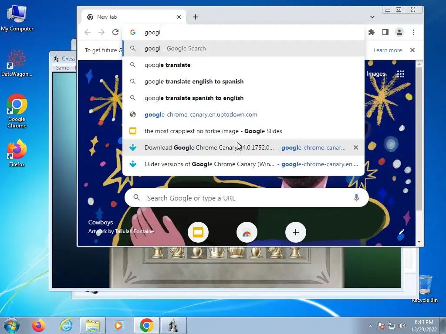Click the Google G icon in address bar
The image size is (446, 334).
coord(133,32)
